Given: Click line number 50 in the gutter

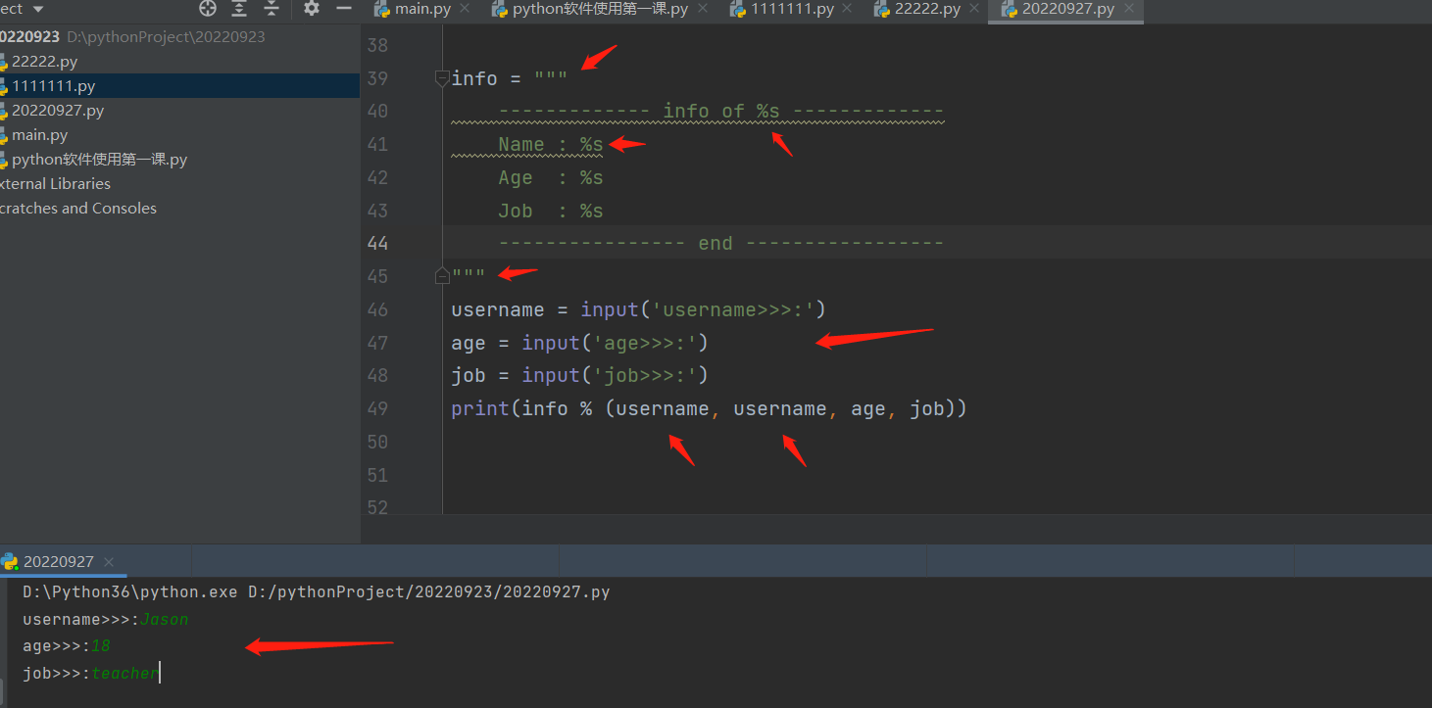Looking at the screenshot, I should [377, 442].
